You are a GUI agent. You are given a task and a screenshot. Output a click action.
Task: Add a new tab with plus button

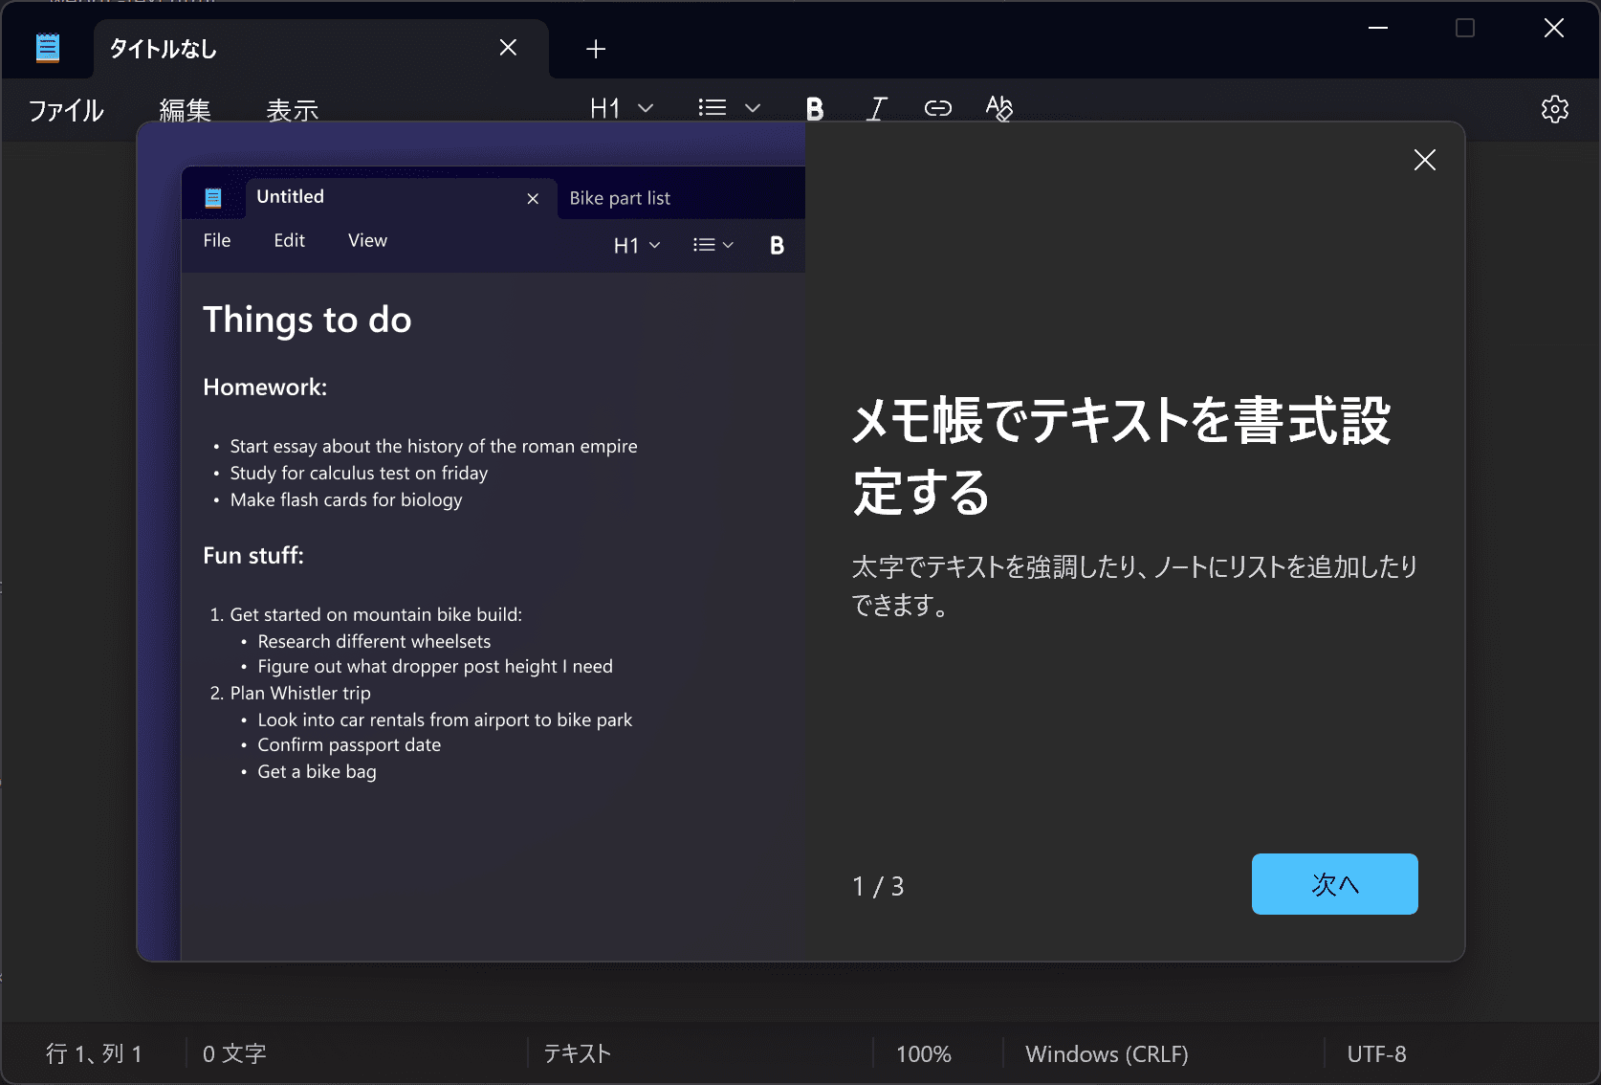(x=596, y=49)
